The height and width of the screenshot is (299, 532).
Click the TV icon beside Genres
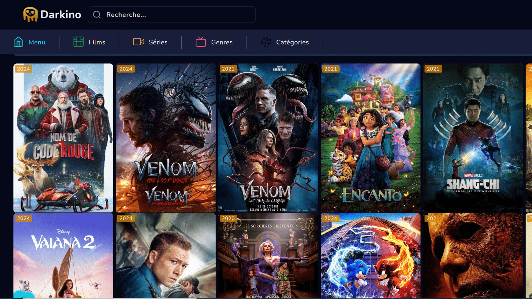[201, 42]
